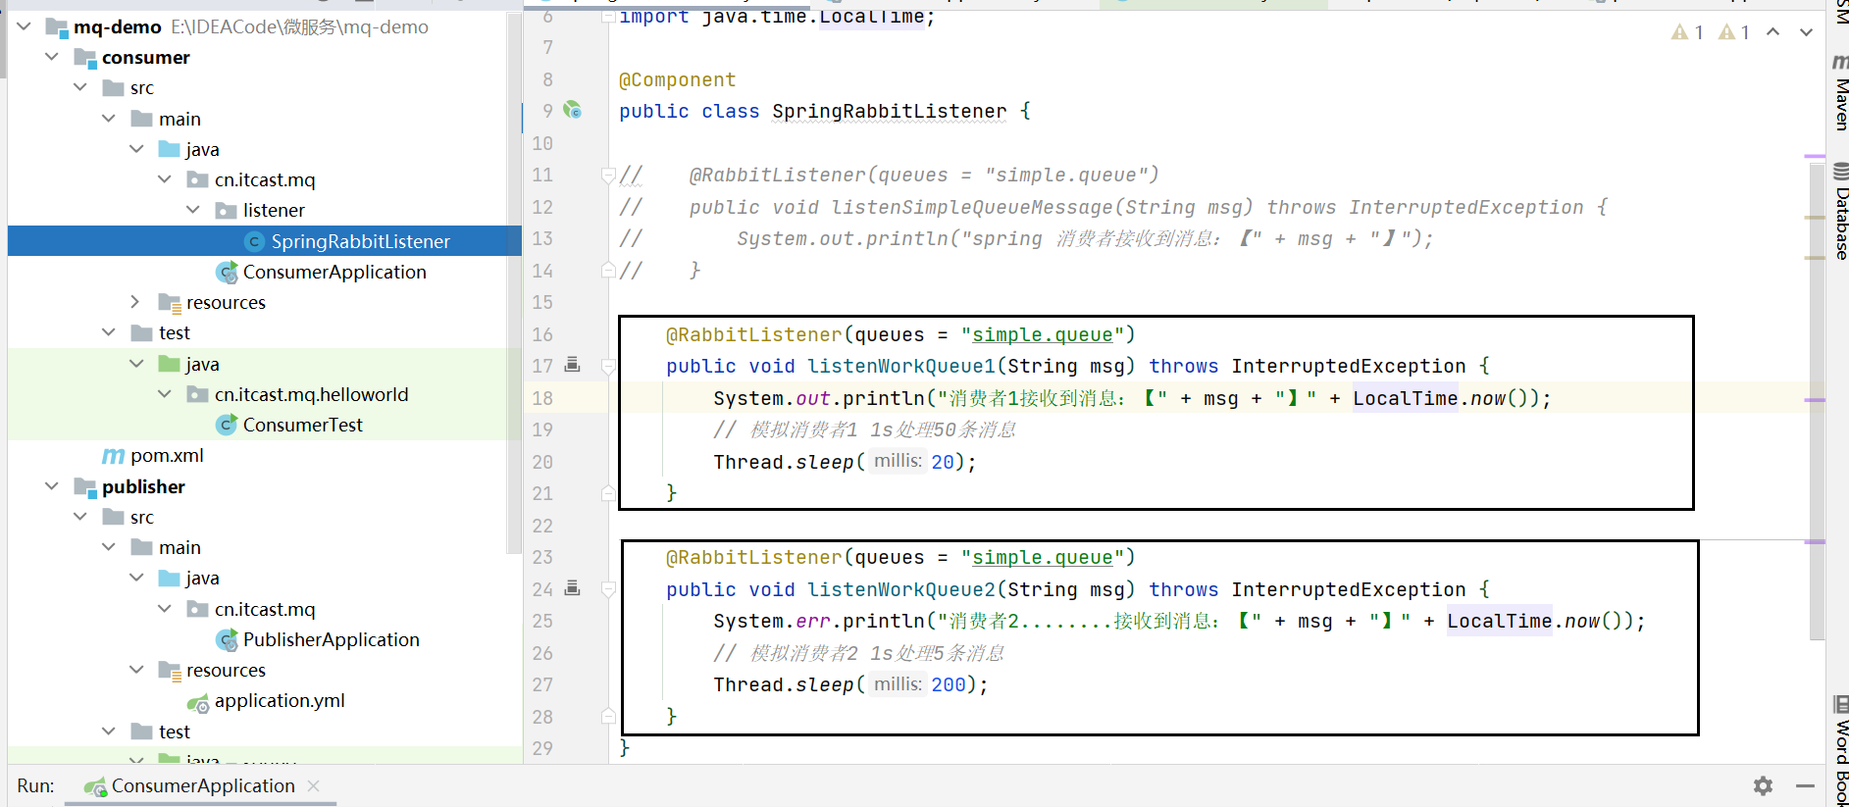Fold the commented block starting line 11
Screen dimensions: 1849x807
click(x=608, y=176)
